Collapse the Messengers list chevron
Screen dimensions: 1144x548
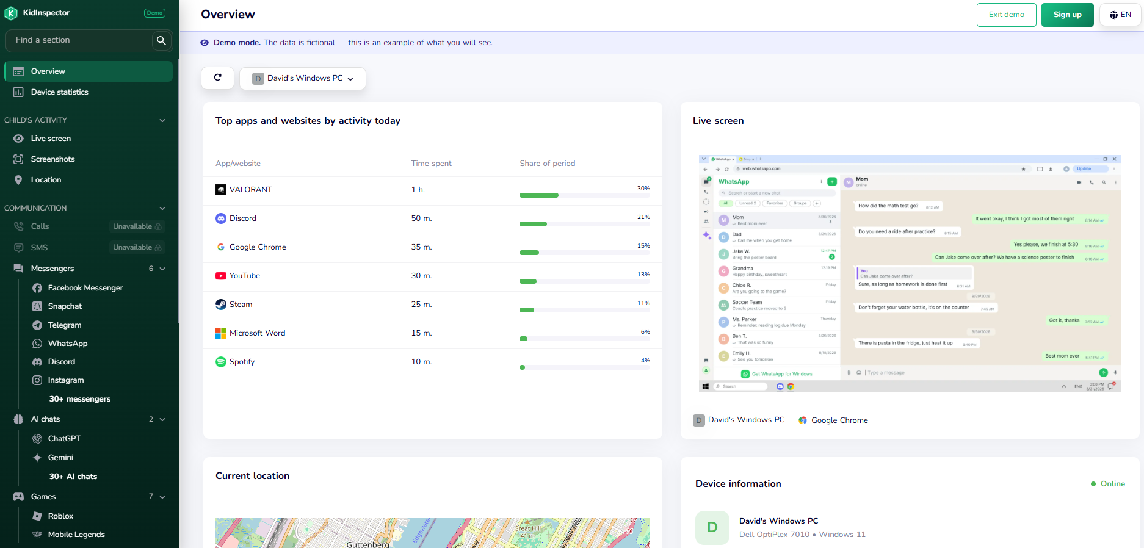pyautogui.click(x=162, y=269)
